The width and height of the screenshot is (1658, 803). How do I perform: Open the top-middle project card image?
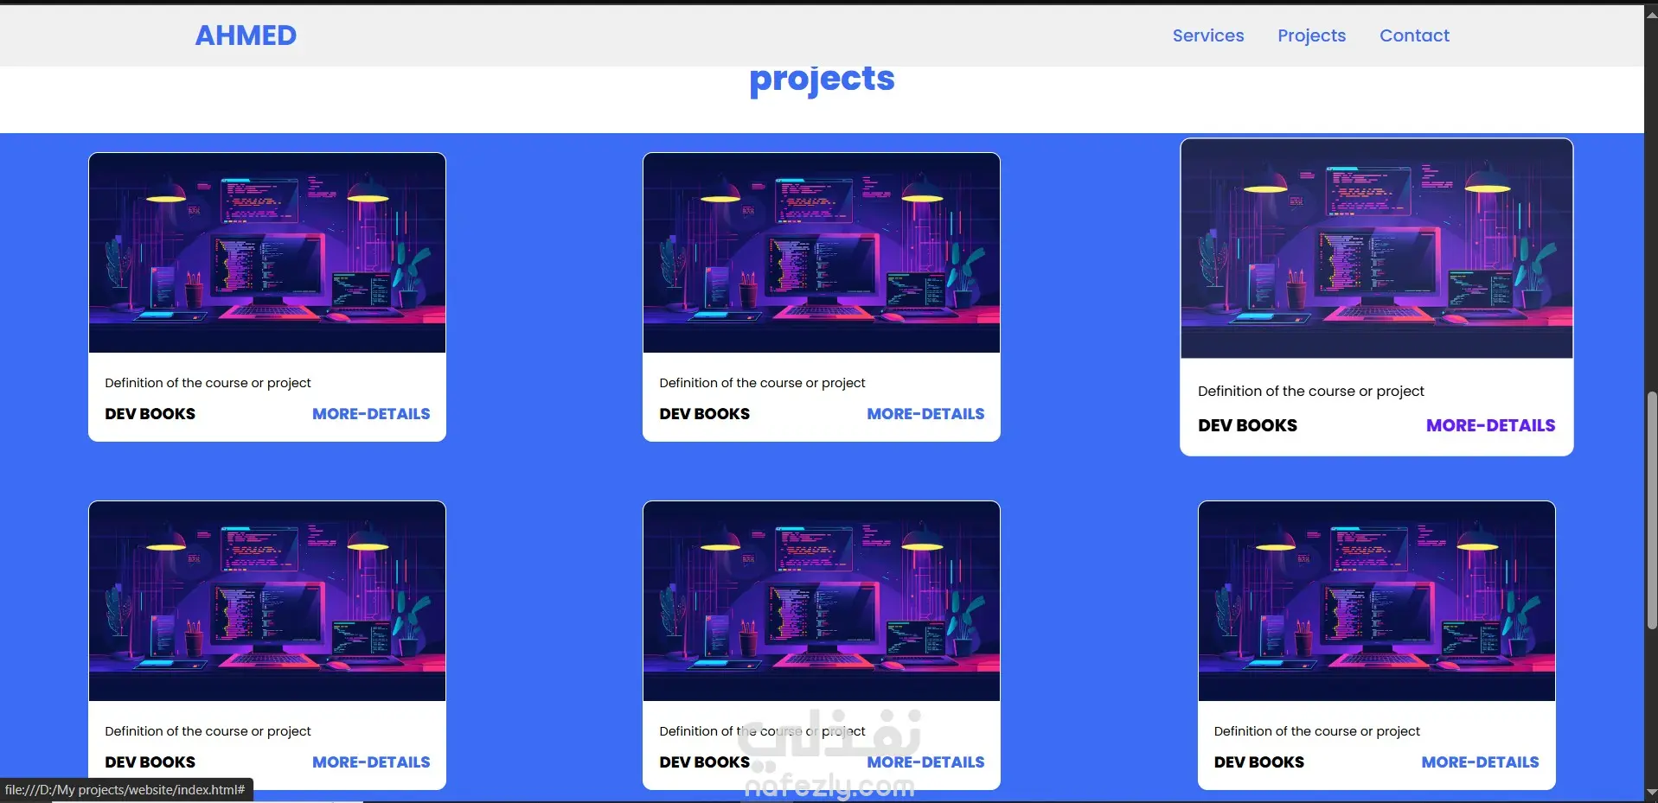point(822,253)
